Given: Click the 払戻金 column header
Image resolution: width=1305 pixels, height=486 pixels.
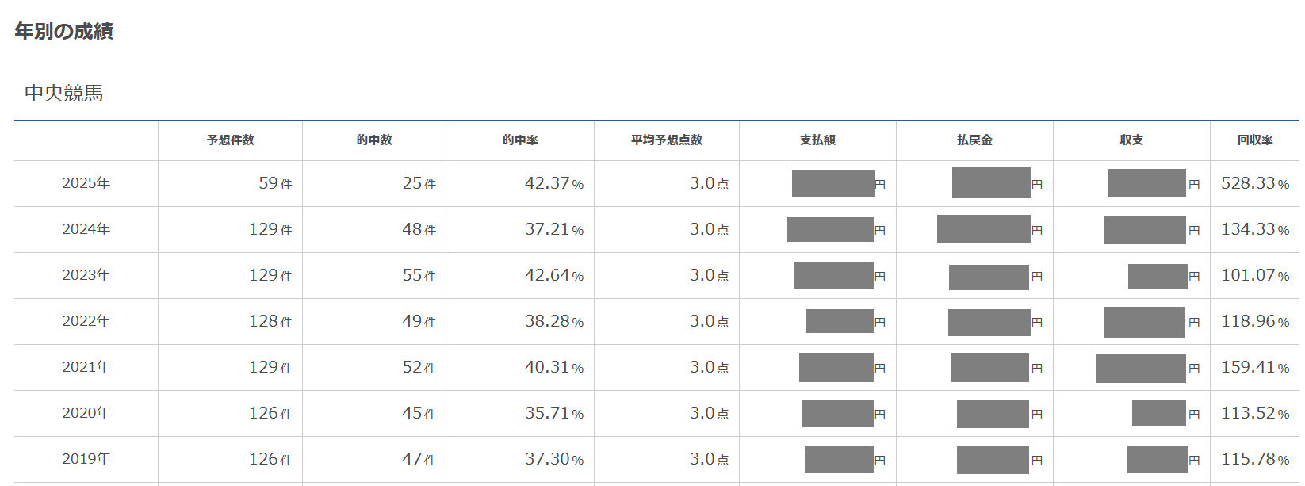Looking at the screenshot, I should [x=974, y=140].
